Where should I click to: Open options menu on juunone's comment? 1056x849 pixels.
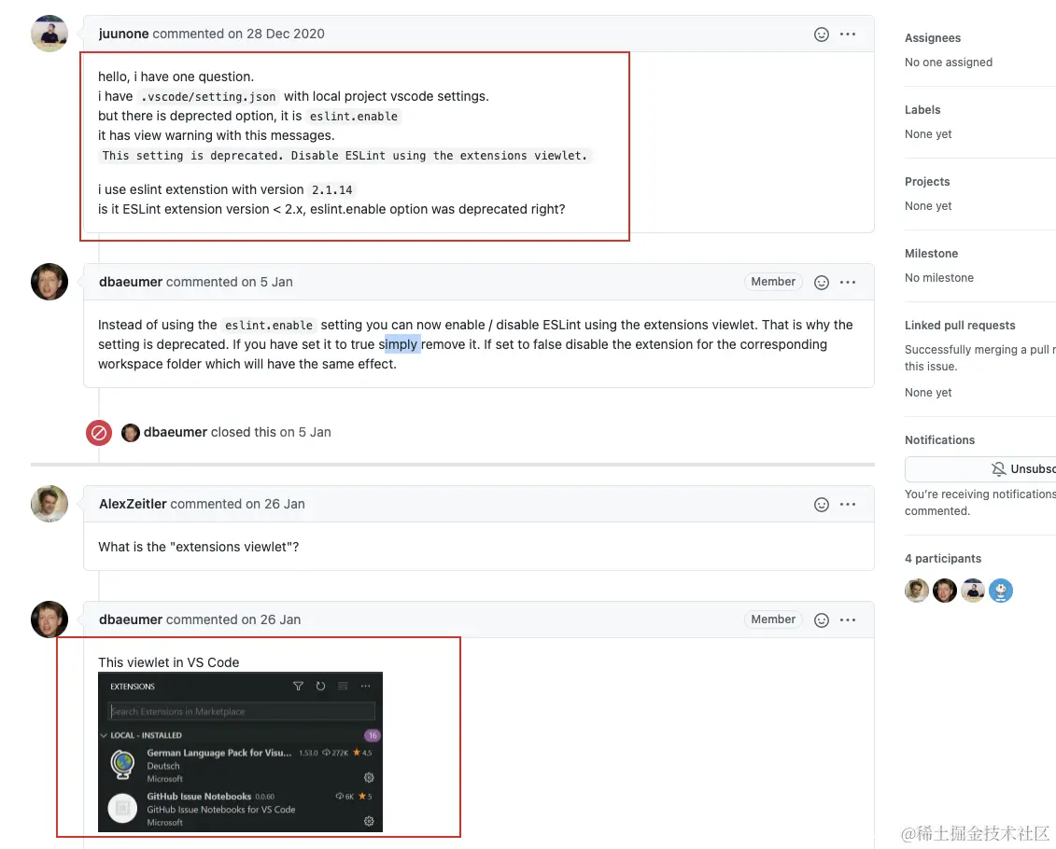coord(847,35)
